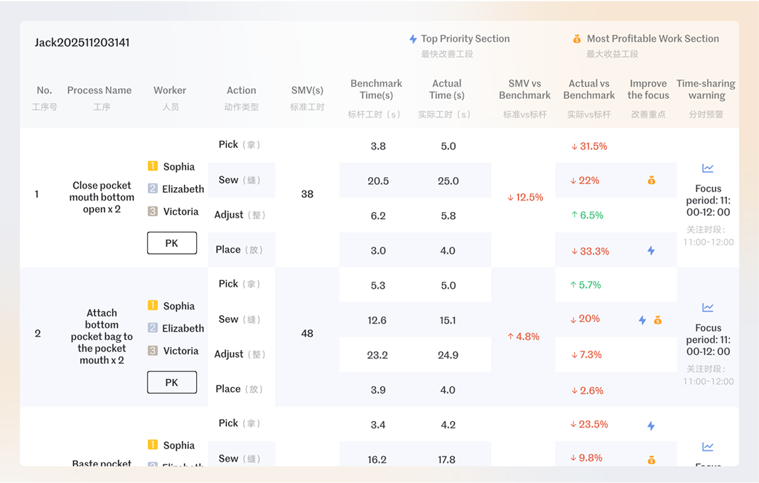Click the money bag icon in process 3 Sew row

click(651, 460)
